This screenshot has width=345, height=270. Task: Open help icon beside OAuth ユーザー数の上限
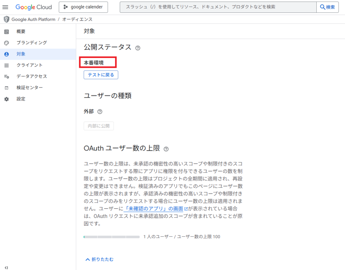(x=166, y=149)
